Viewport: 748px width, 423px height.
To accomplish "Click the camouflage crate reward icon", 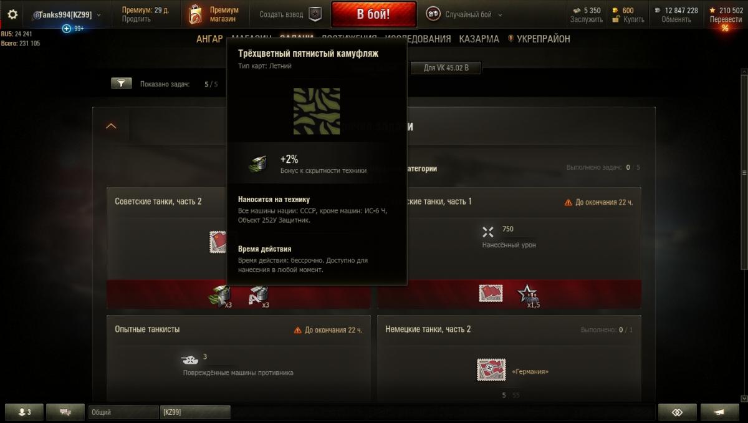I will 219,294.
